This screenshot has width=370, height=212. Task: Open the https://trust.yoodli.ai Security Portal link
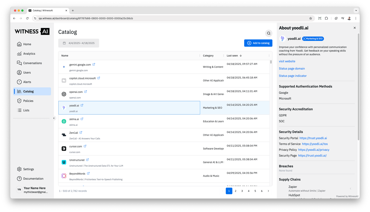click(x=313, y=138)
